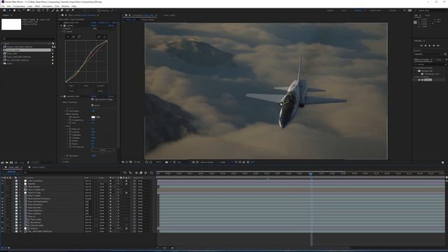The image size is (448, 252).
Task: Toggle Exposure stopwatch in Lumetri Color
Action: tap(70, 129)
